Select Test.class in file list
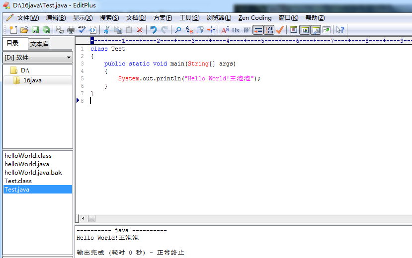Viewport: 412px width, 258px height. click(18, 181)
